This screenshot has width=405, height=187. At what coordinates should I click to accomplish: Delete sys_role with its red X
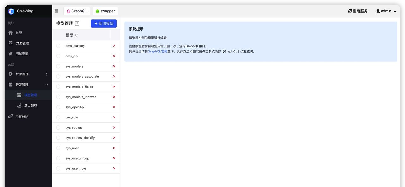pos(114,117)
